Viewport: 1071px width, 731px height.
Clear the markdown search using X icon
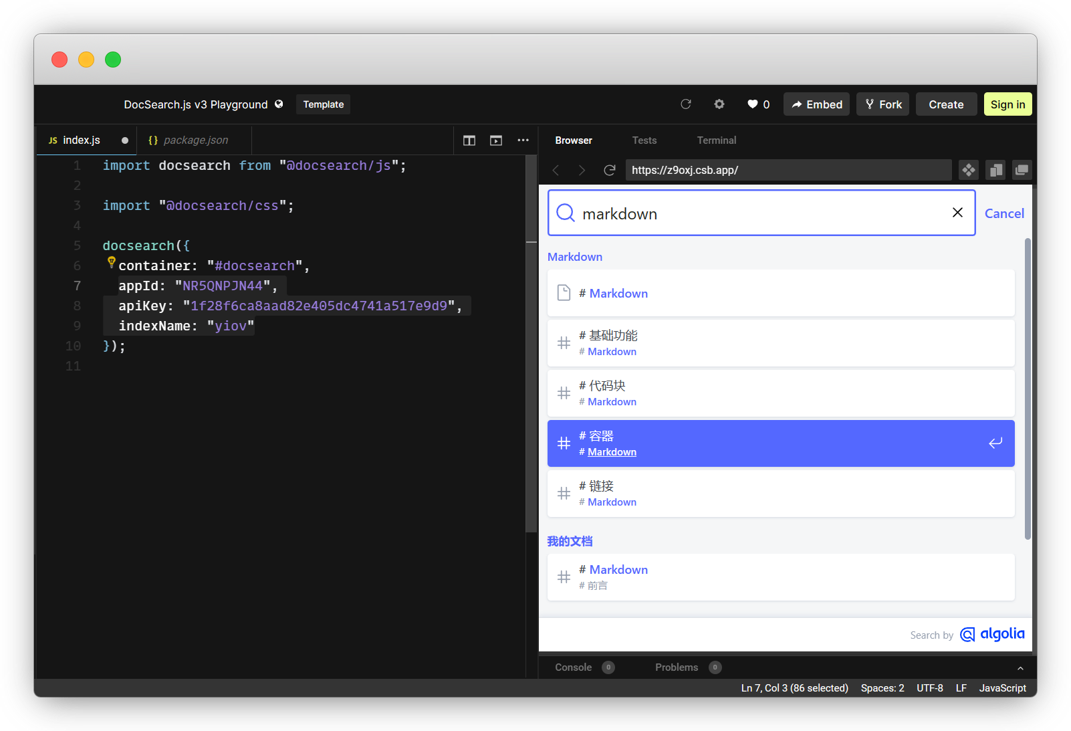(957, 213)
